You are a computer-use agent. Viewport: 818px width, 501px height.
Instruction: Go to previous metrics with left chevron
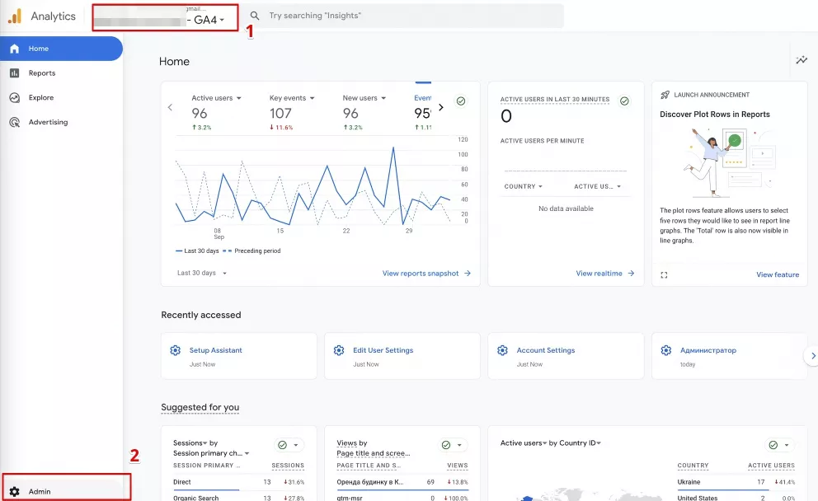coord(170,107)
